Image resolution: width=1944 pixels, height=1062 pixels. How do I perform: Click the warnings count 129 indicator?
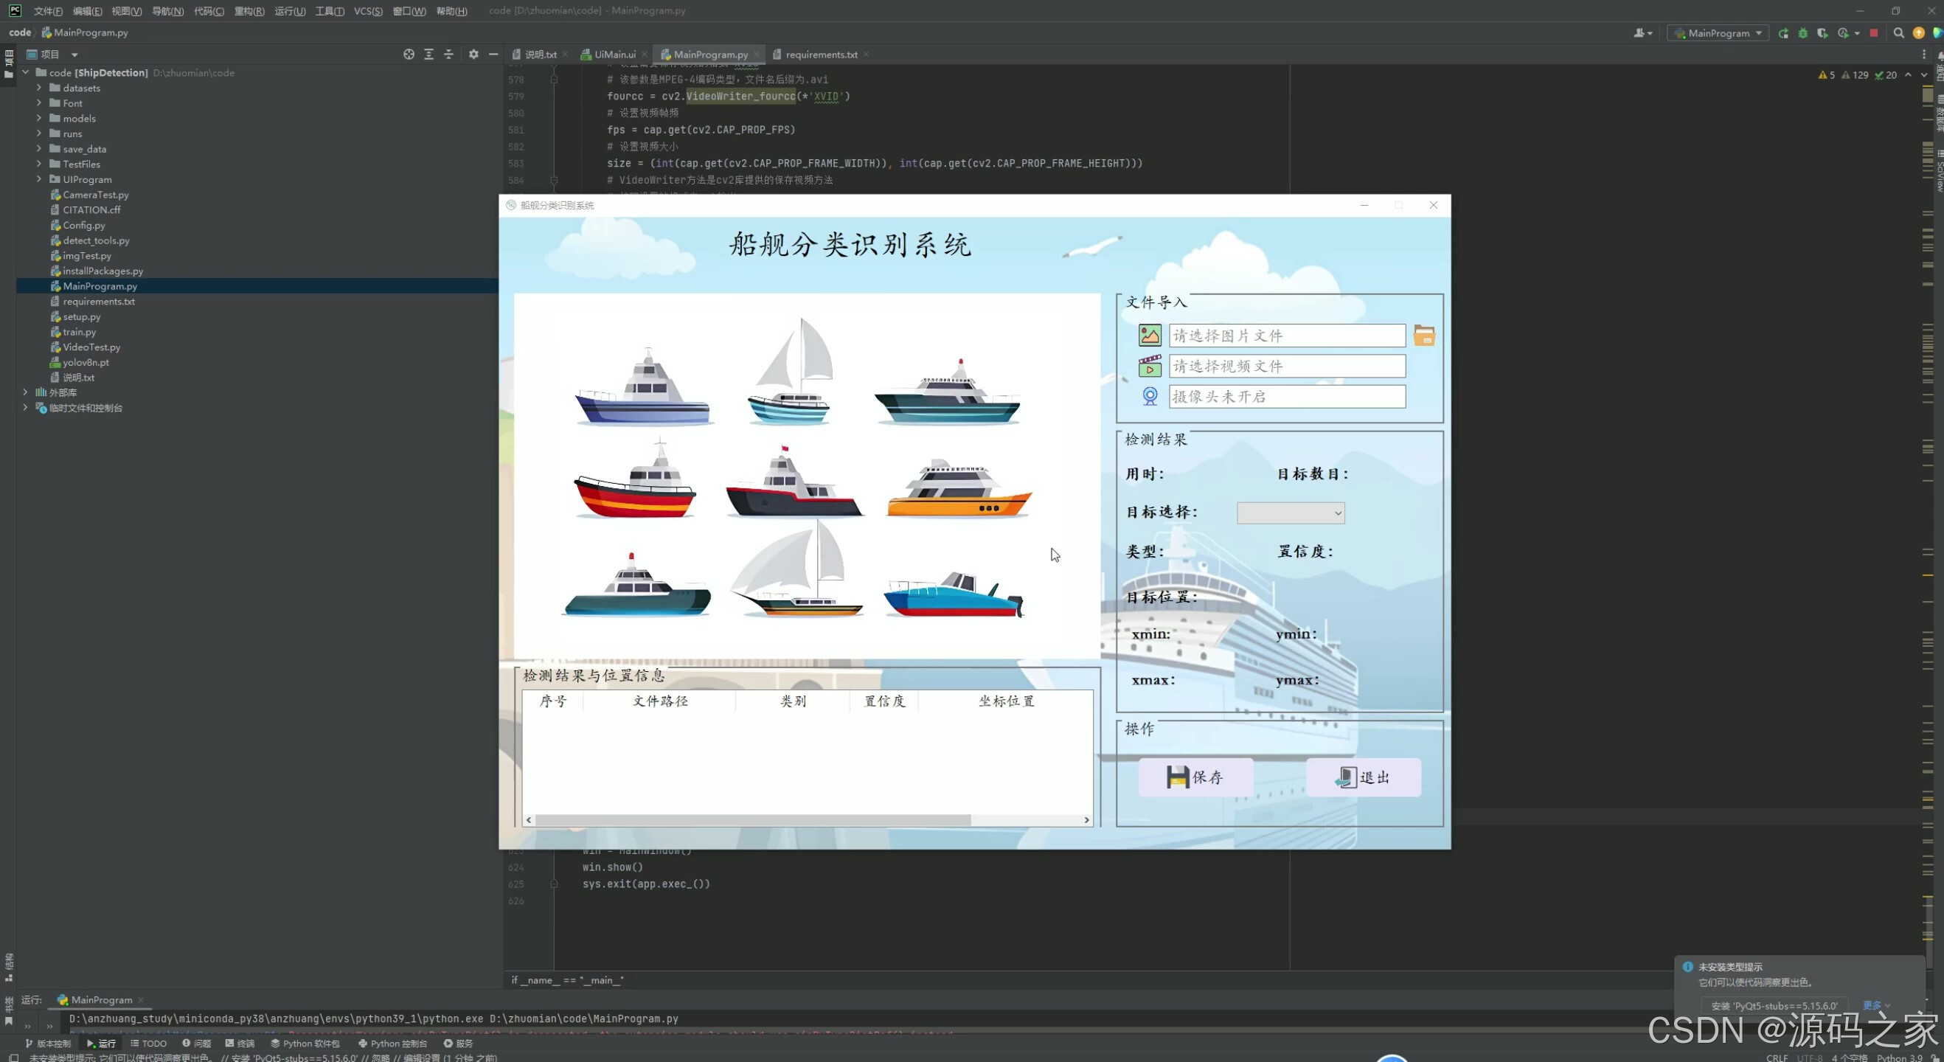(1855, 74)
